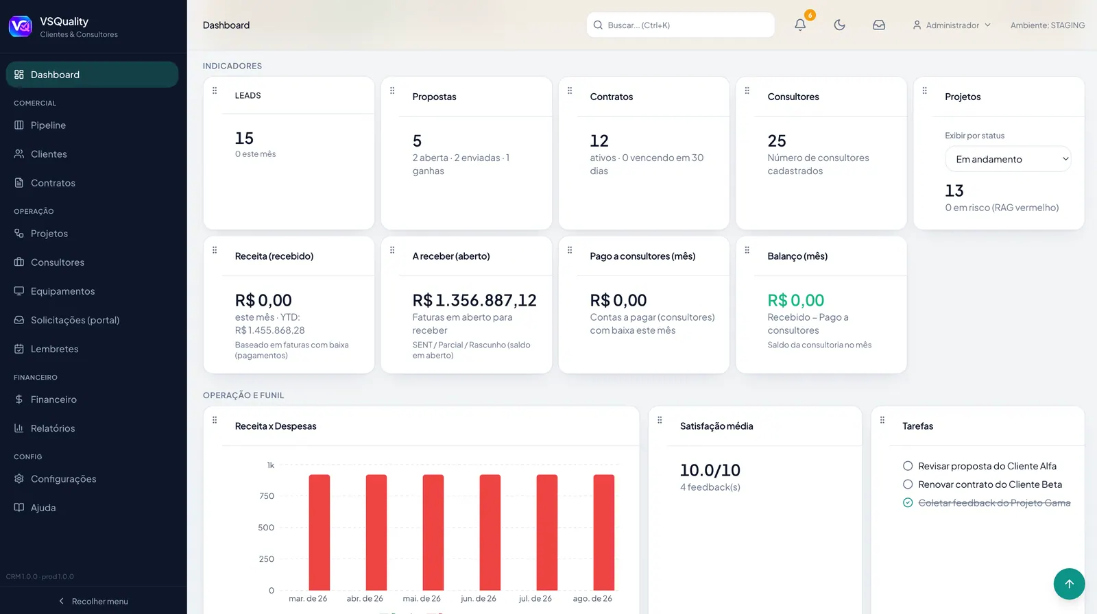
Task: Click the Lembretes calendar icon
Action: tap(19, 349)
